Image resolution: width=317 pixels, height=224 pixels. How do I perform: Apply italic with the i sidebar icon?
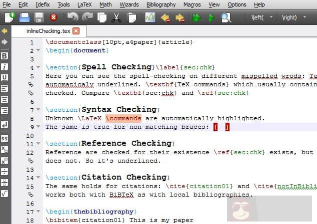[x=4, y=67]
